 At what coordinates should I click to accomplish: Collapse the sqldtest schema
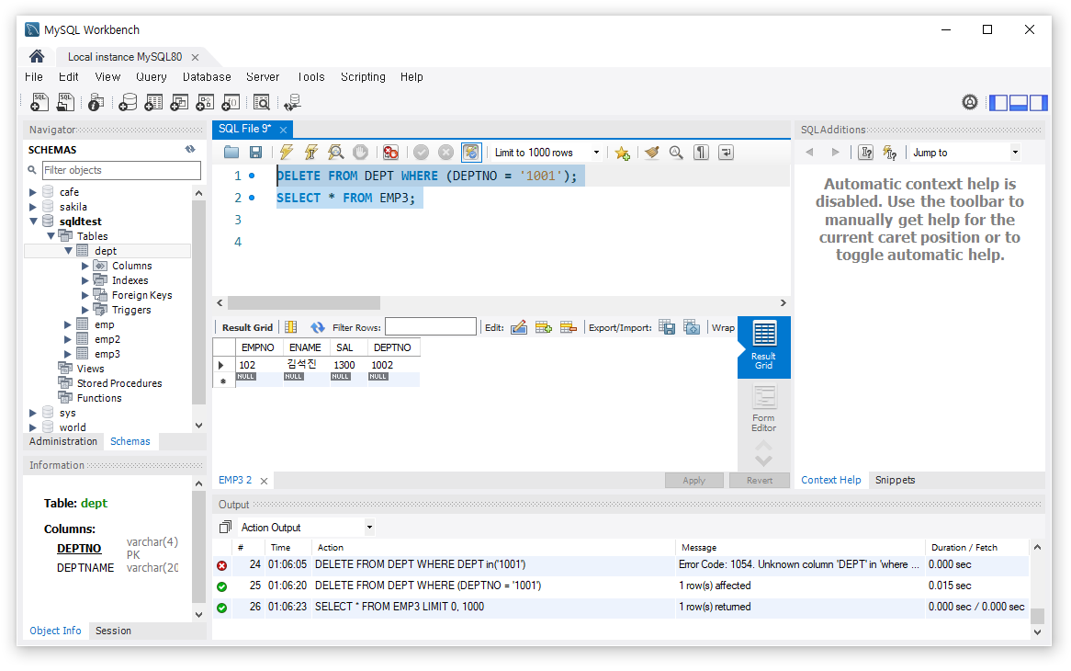[x=33, y=222]
